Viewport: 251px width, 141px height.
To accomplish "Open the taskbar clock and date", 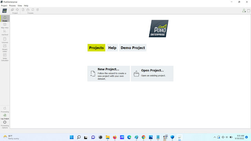I will tap(239, 137).
